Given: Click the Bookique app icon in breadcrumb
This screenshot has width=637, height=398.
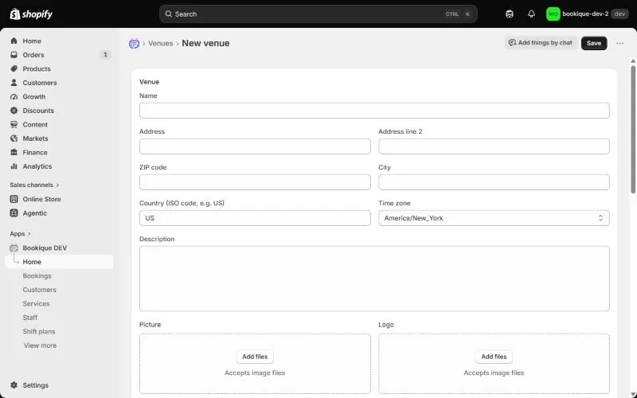Looking at the screenshot, I should (134, 44).
